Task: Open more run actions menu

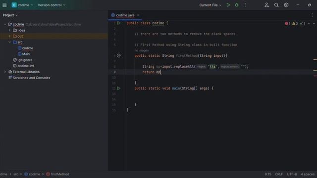Action: [x=245, y=5]
